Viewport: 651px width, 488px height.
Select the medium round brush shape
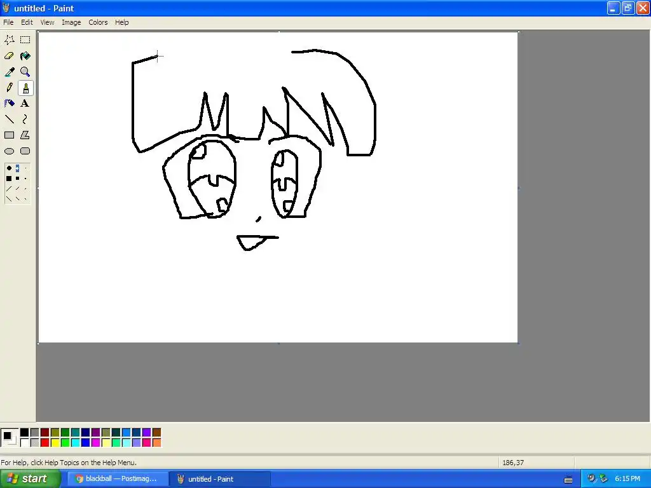click(x=17, y=168)
